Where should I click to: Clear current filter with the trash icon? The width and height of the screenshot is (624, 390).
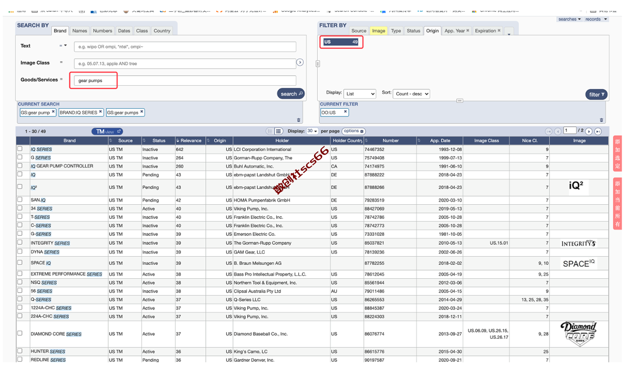pyautogui.click(x=602, y=120)
